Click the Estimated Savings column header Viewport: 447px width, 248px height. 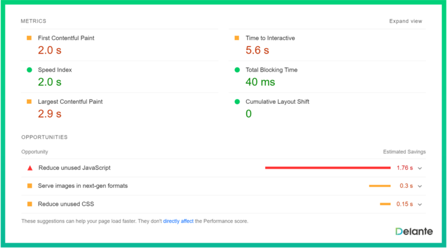tap(404, 152)
